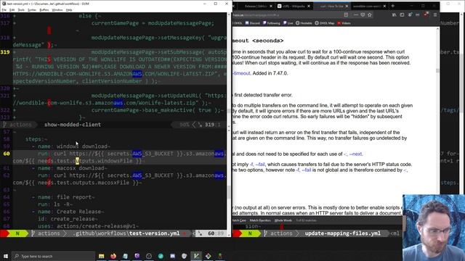Close the curl How To Use tab
This screenshot has height=261, width=465.
coord(347,6)
